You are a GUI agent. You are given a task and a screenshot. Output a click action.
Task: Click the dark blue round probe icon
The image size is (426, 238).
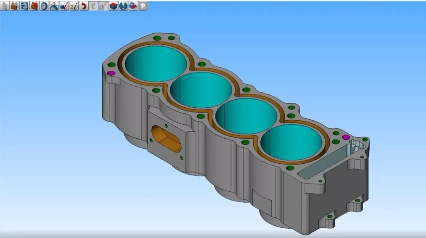click(x=123, y=6)
